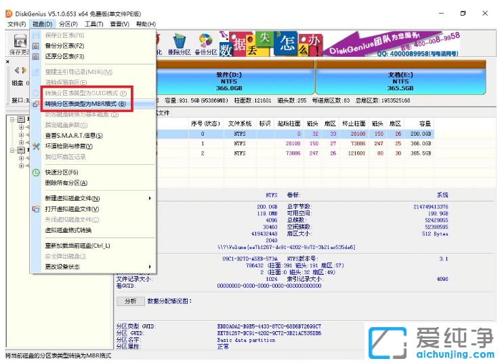Click the 保存更改 (save changes) toolbar icon
Viewport: 500px width, 363px height.
(18, 46)
